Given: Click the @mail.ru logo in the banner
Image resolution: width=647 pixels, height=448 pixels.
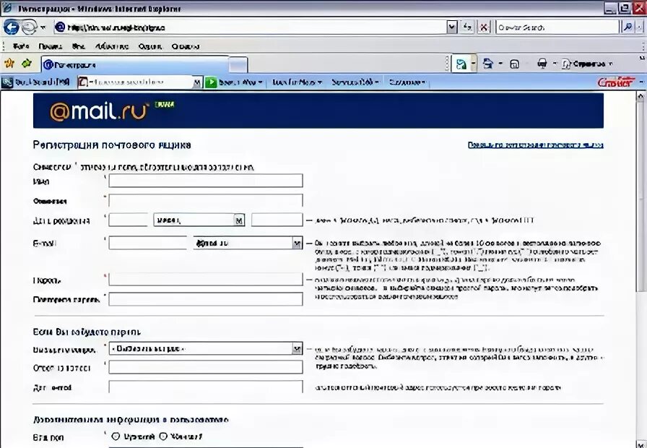Looking at the screenshot, I should [99, 111].
